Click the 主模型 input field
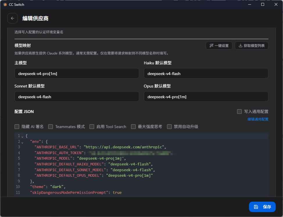 77,73
